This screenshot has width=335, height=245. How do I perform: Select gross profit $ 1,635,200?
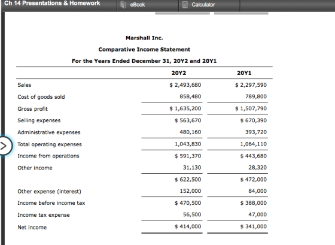point(185,108)
